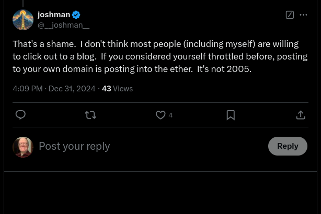Click the blue verified badge
Screen dimensions: 321x214
pyautogui.click(x=76, y=15)
